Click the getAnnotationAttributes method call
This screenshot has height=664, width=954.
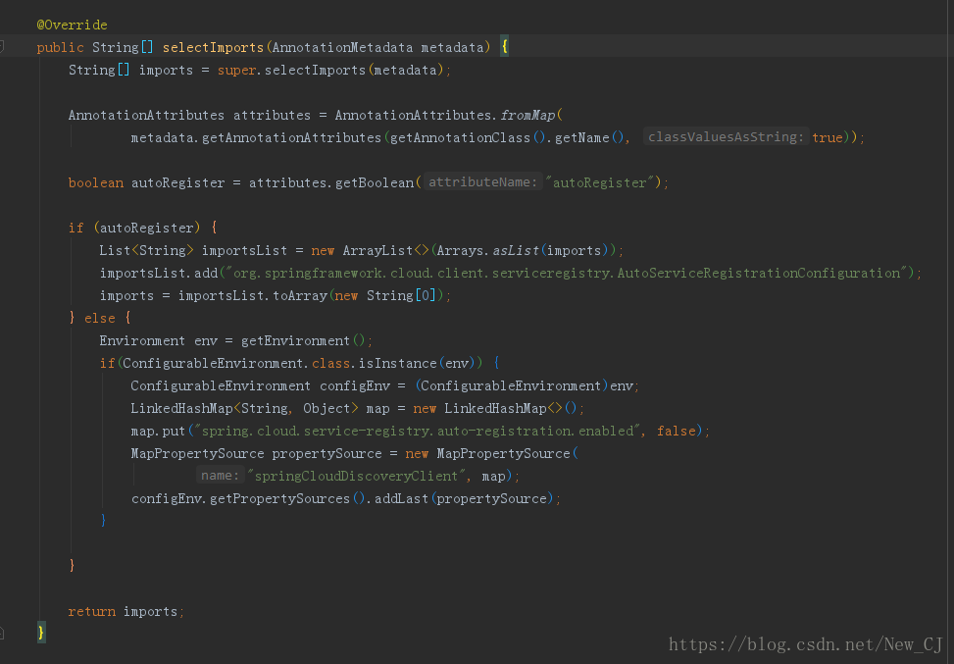[x=291, y=137]
